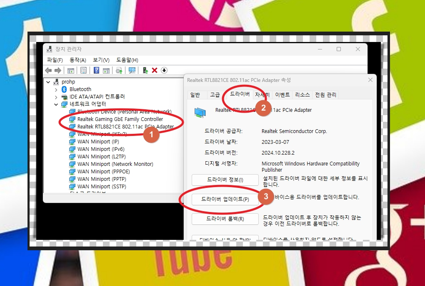Open the 이벤트 tab

[x=282, y=95]
